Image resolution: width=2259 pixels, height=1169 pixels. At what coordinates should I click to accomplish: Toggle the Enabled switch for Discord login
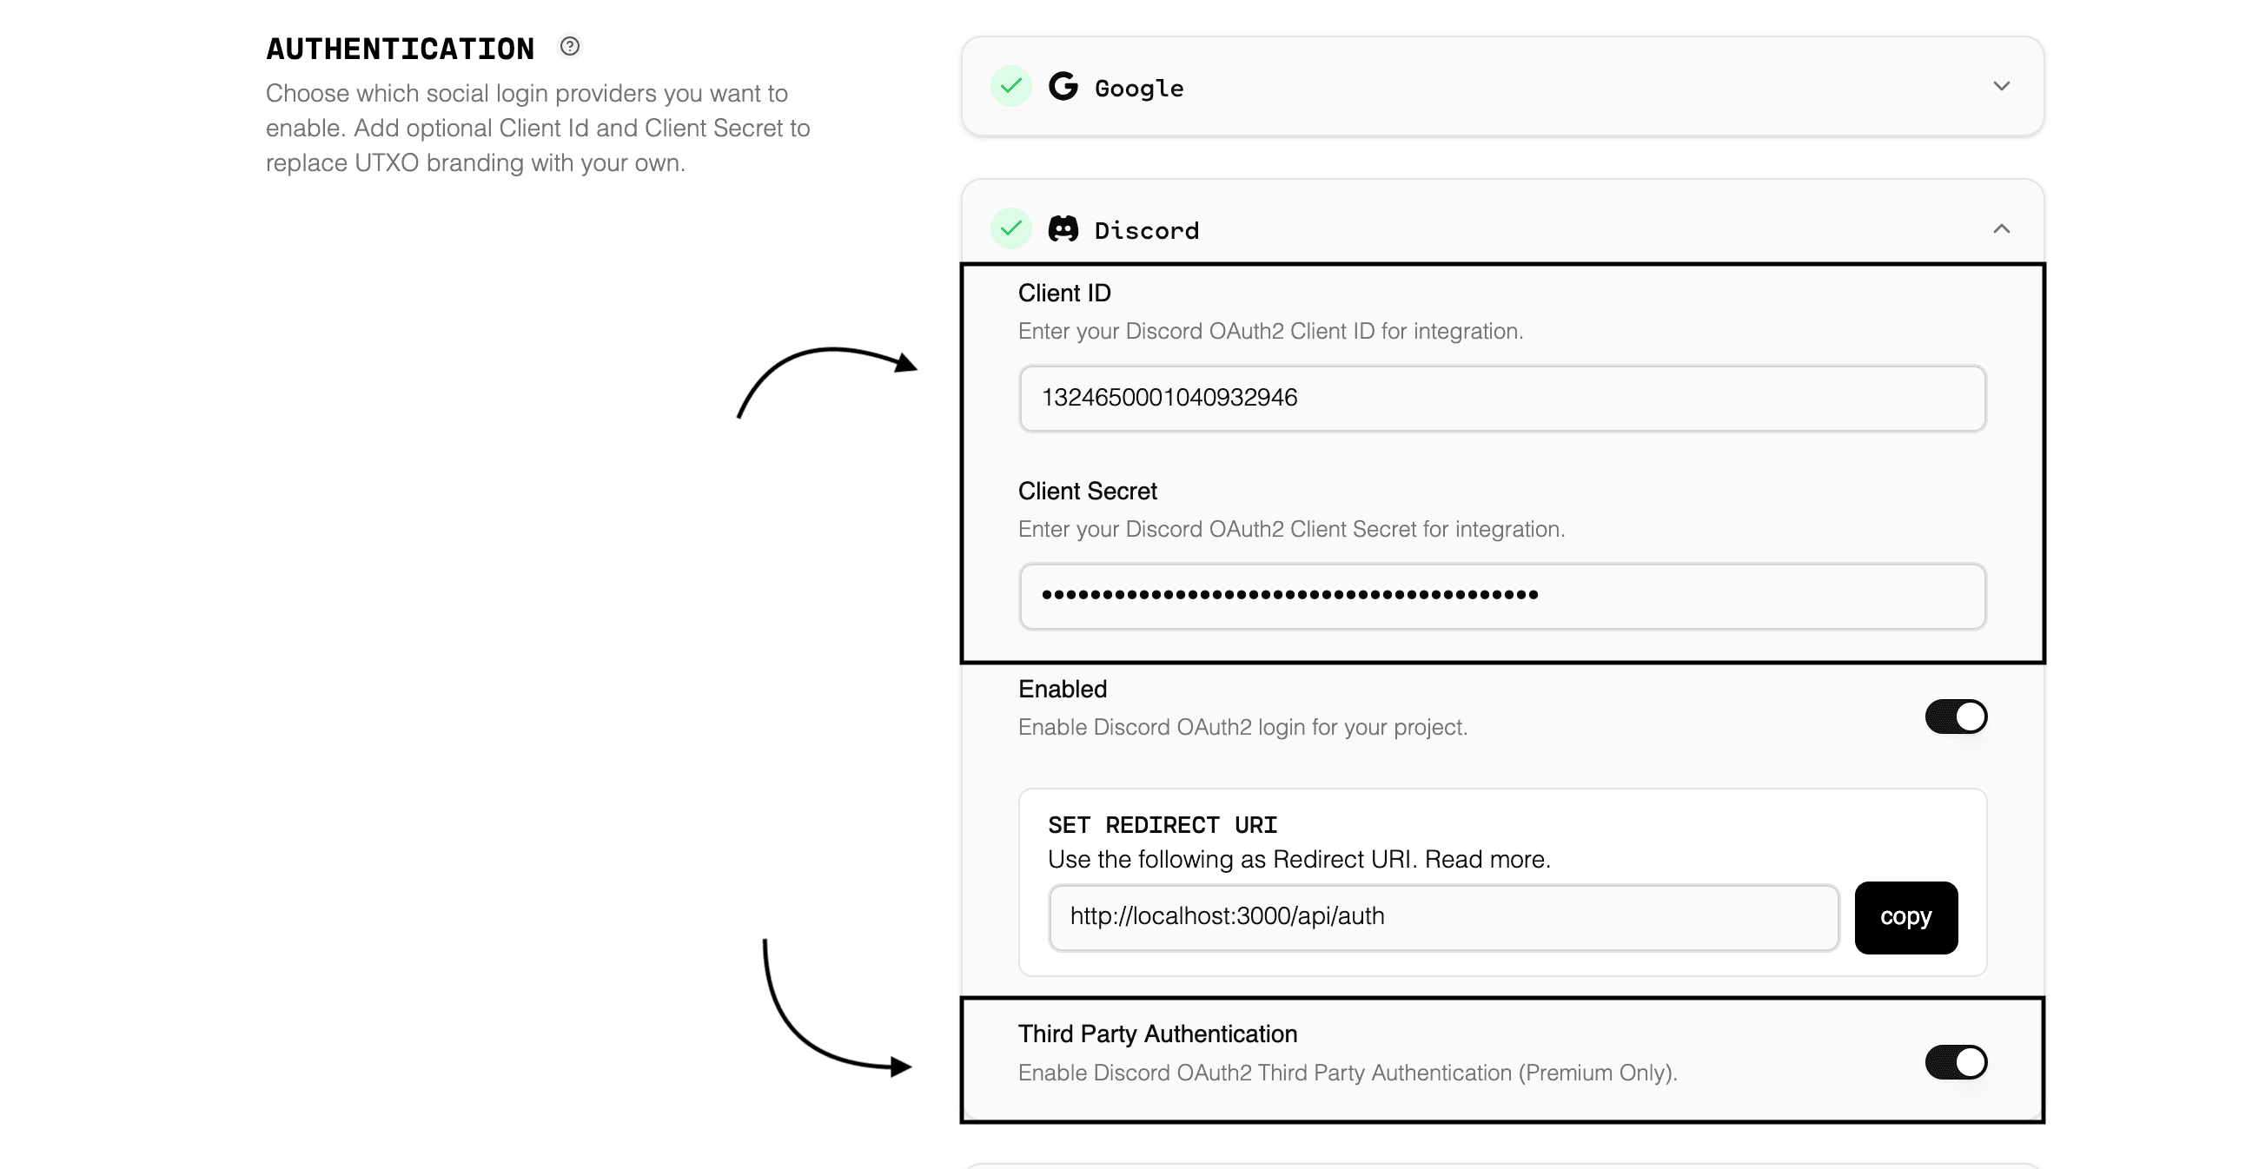[1956, 716]
